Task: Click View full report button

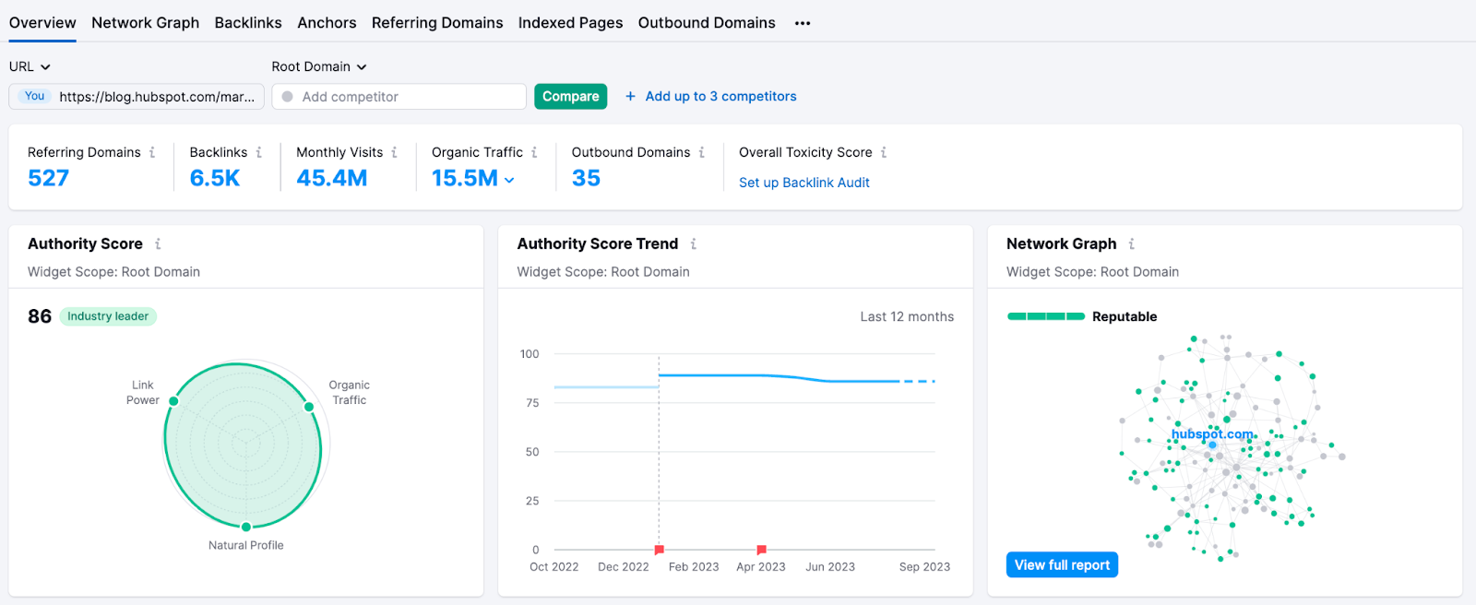Action: 1062,564
